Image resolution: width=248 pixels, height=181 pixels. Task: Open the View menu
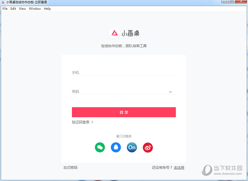coord(22,9)
